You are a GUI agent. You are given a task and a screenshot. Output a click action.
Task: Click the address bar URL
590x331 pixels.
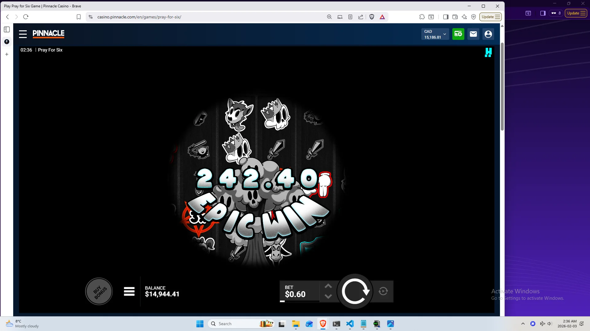coord(139,17)
